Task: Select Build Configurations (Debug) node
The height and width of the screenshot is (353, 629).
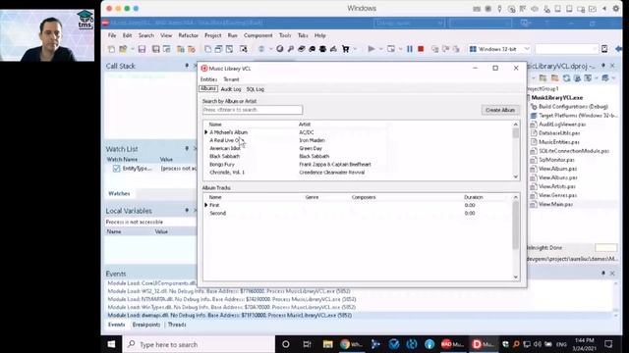Action: [x=573, y=107]
